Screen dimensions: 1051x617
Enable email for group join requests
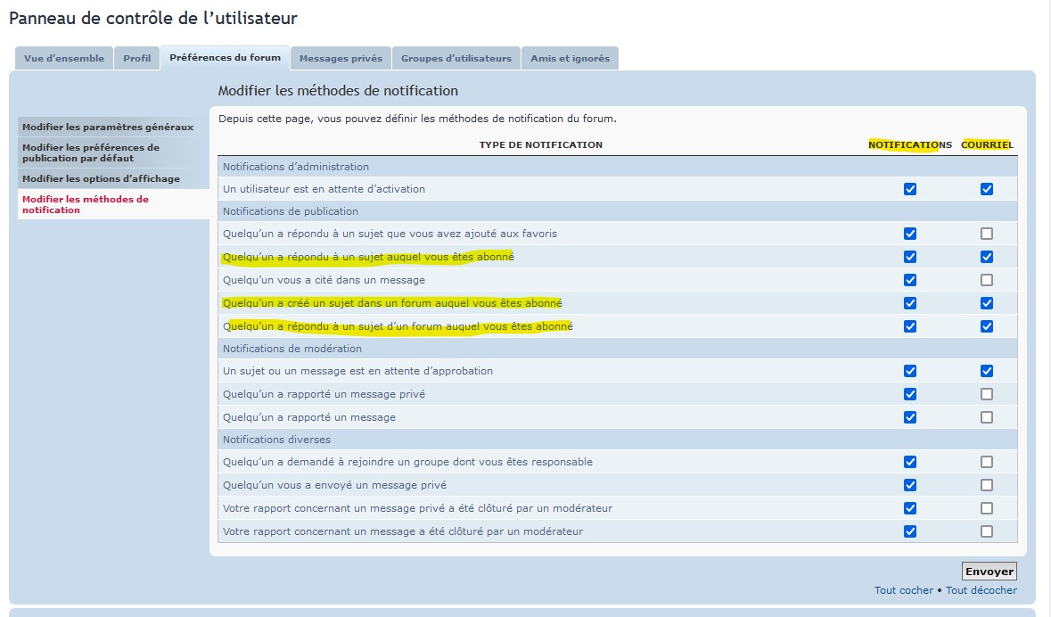987,462
